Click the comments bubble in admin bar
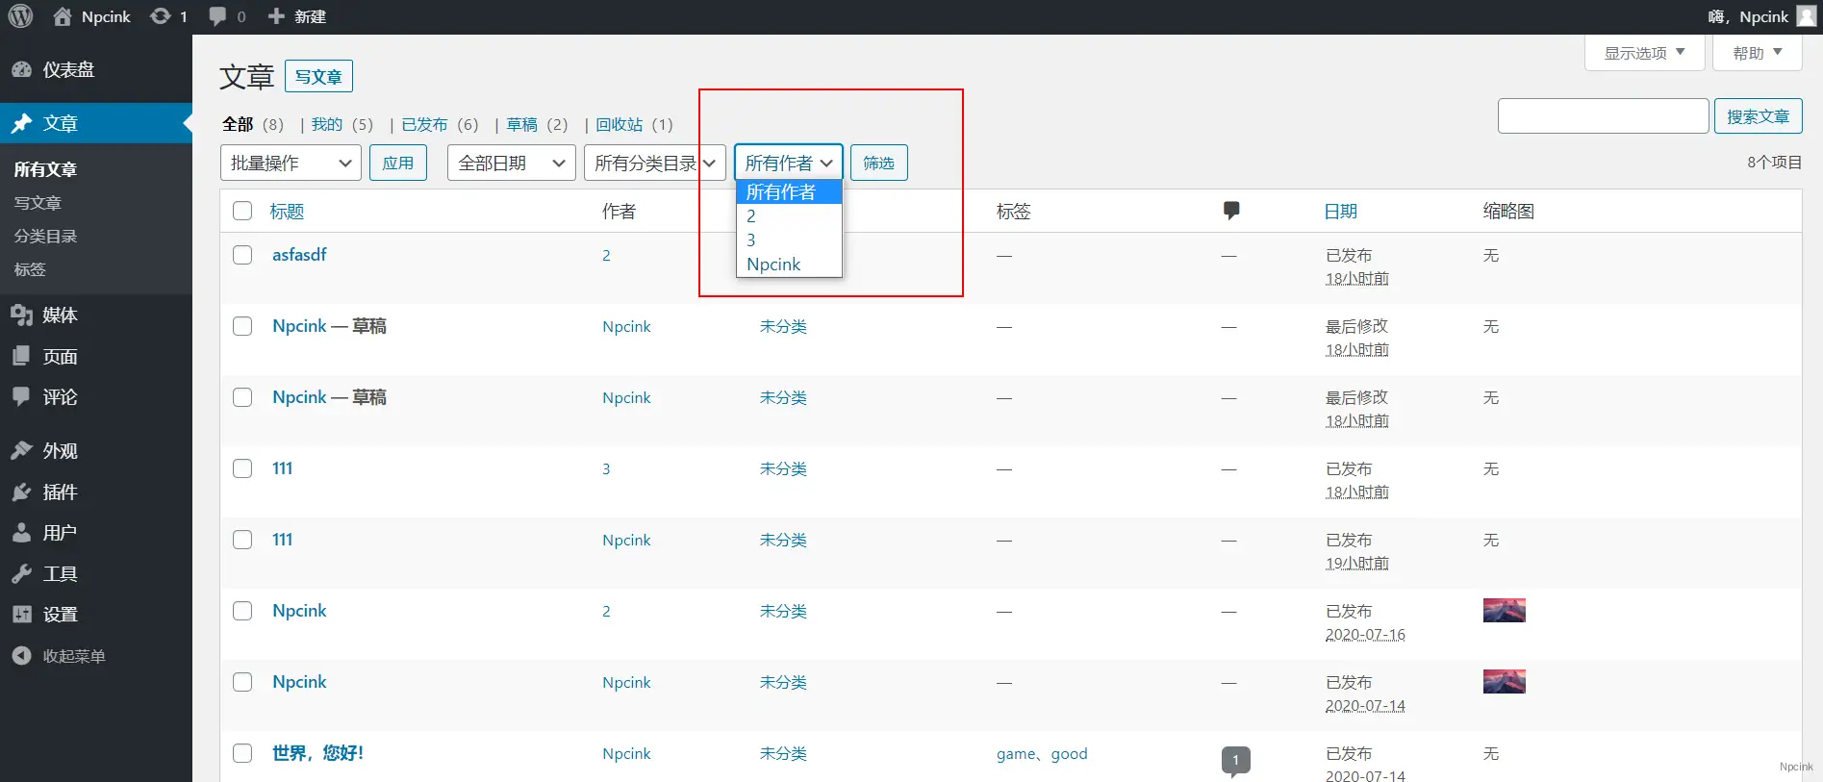Screen dimensions: 1823x782 218,16
